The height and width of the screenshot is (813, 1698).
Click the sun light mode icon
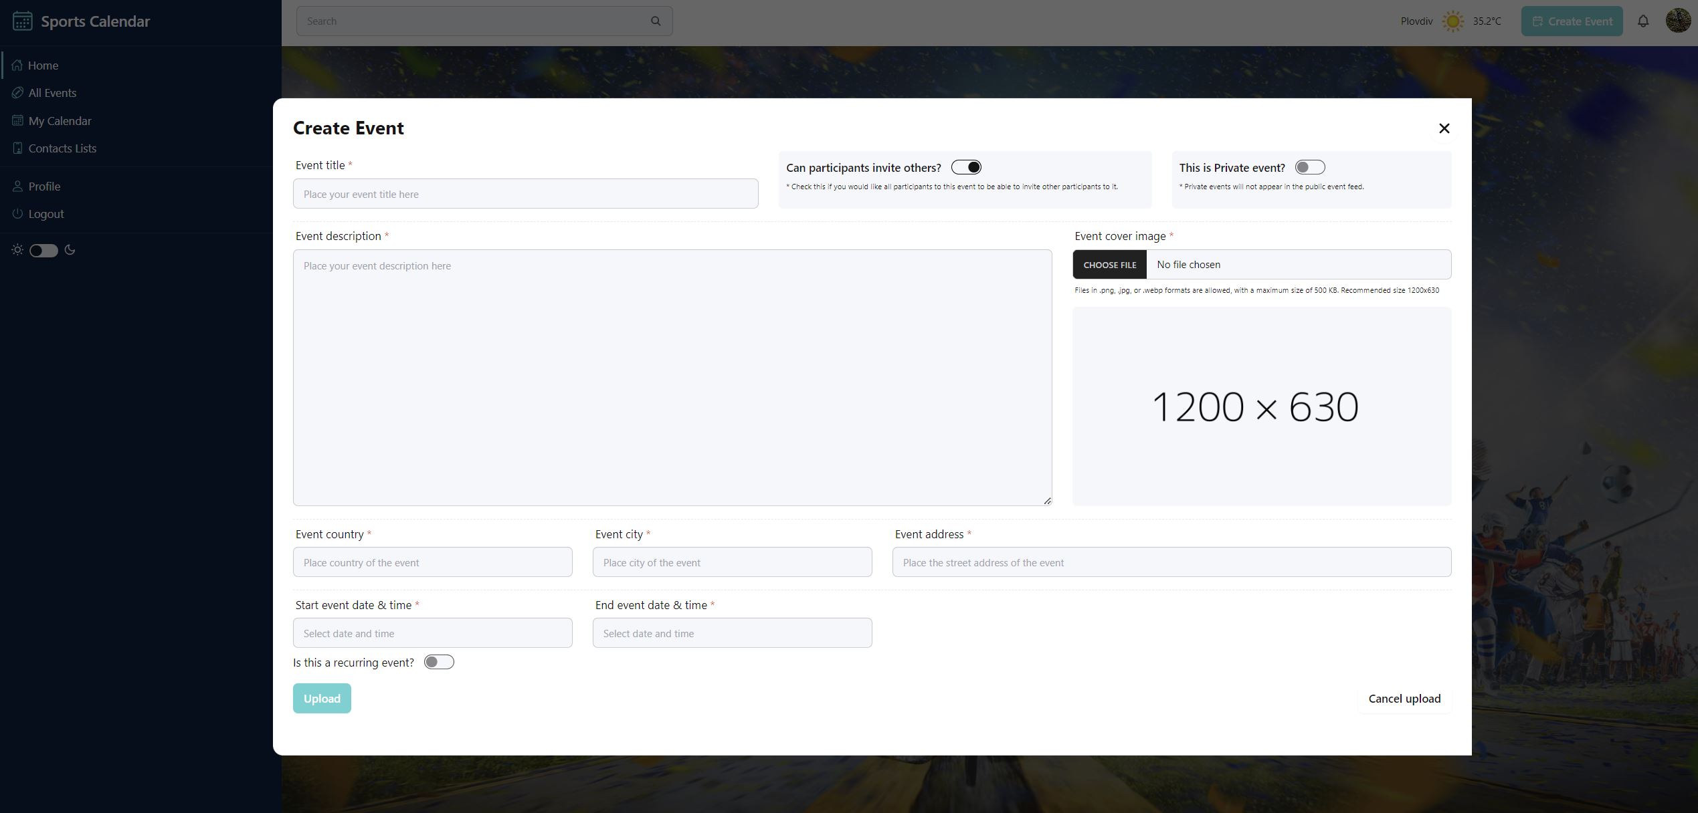(x=17, y=250)
